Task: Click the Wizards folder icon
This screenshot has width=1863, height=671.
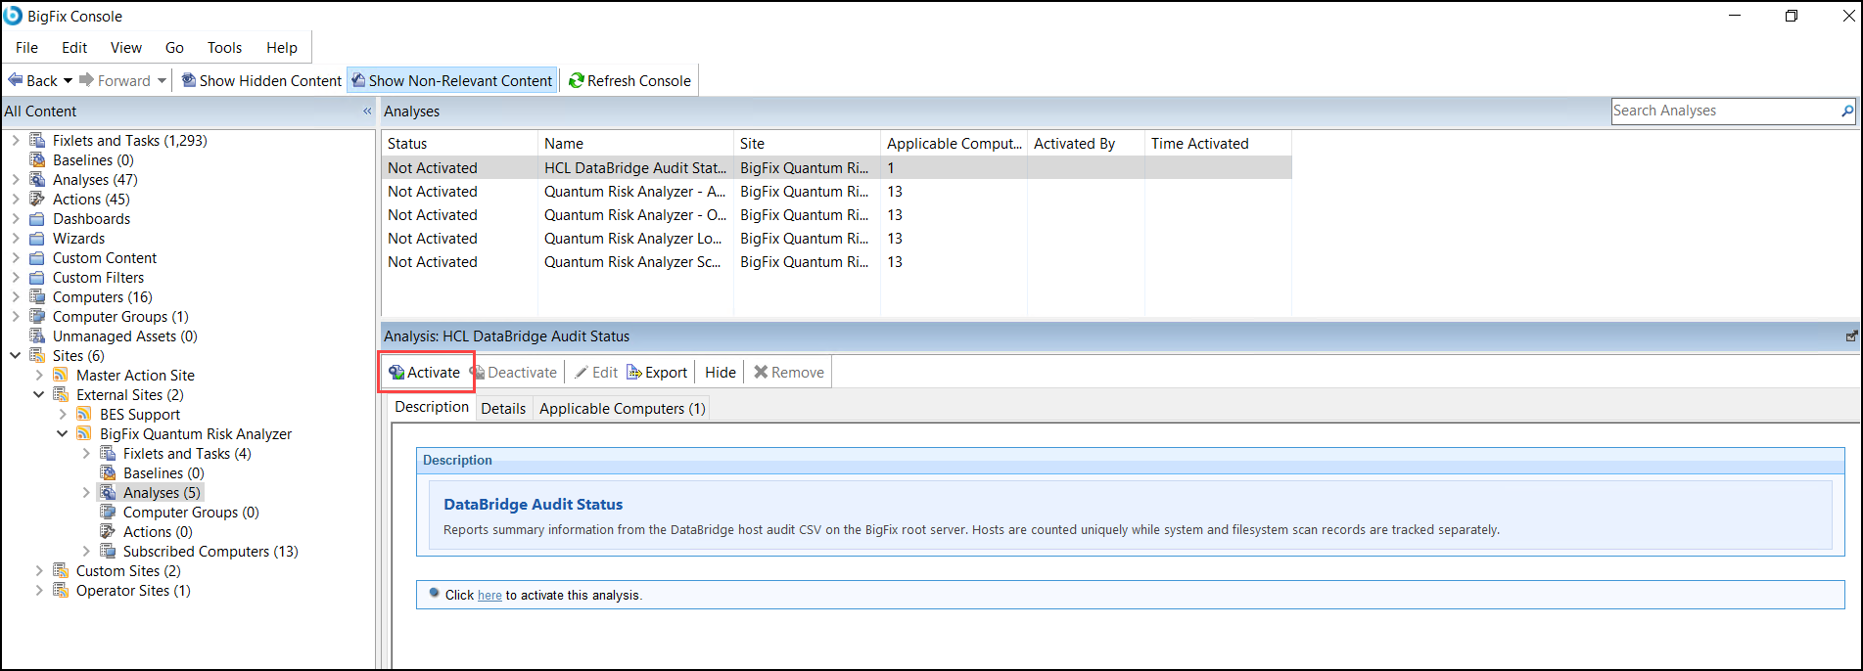Action: coord(37,238)
